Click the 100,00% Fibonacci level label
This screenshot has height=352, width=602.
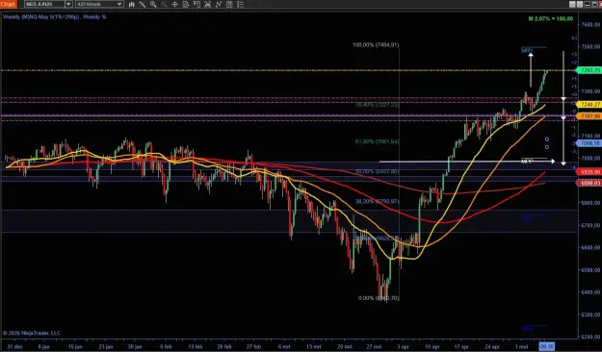tap(376, 45)
